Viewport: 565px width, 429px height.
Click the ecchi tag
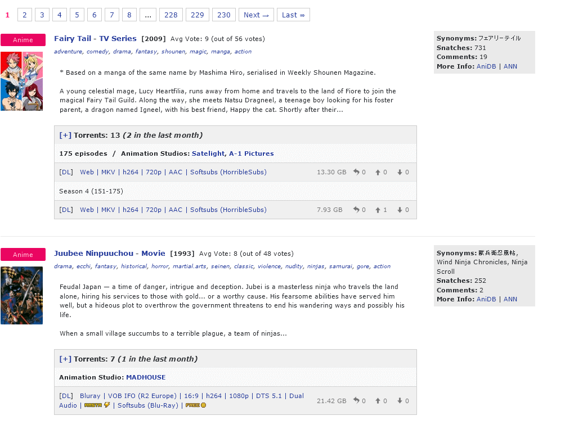(x=83, y=267)
